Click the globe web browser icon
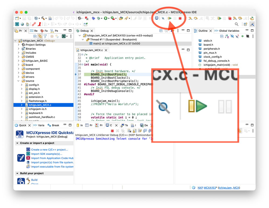 [x=22, y=24]
